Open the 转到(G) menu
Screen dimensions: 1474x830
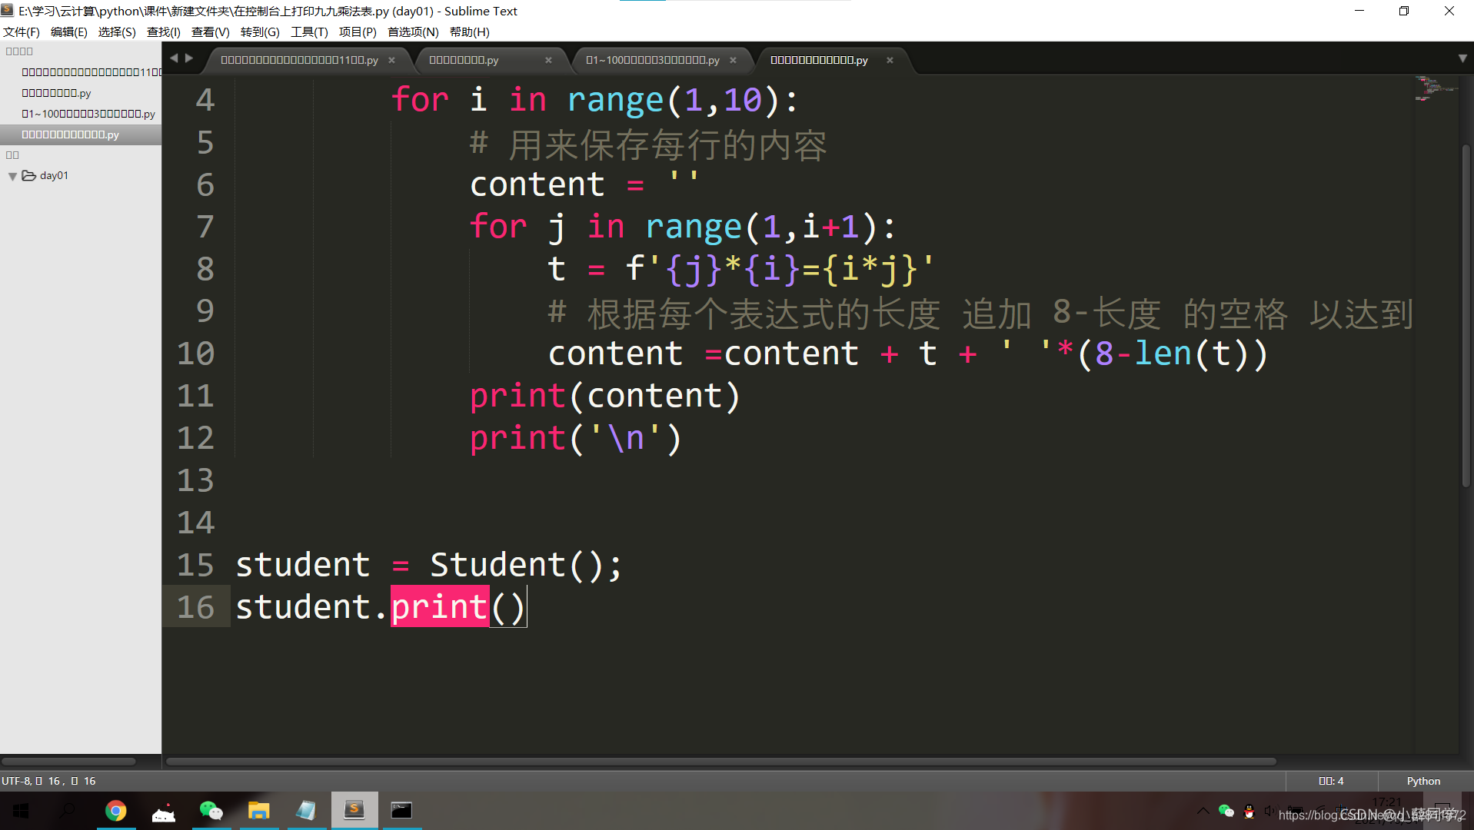click(x=260, y=32)
